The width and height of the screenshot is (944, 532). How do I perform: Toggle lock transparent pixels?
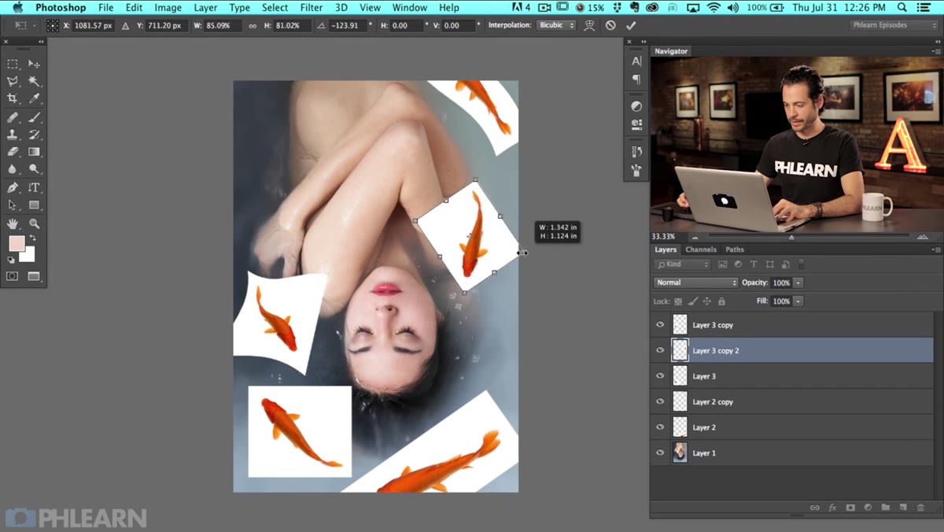679,301
